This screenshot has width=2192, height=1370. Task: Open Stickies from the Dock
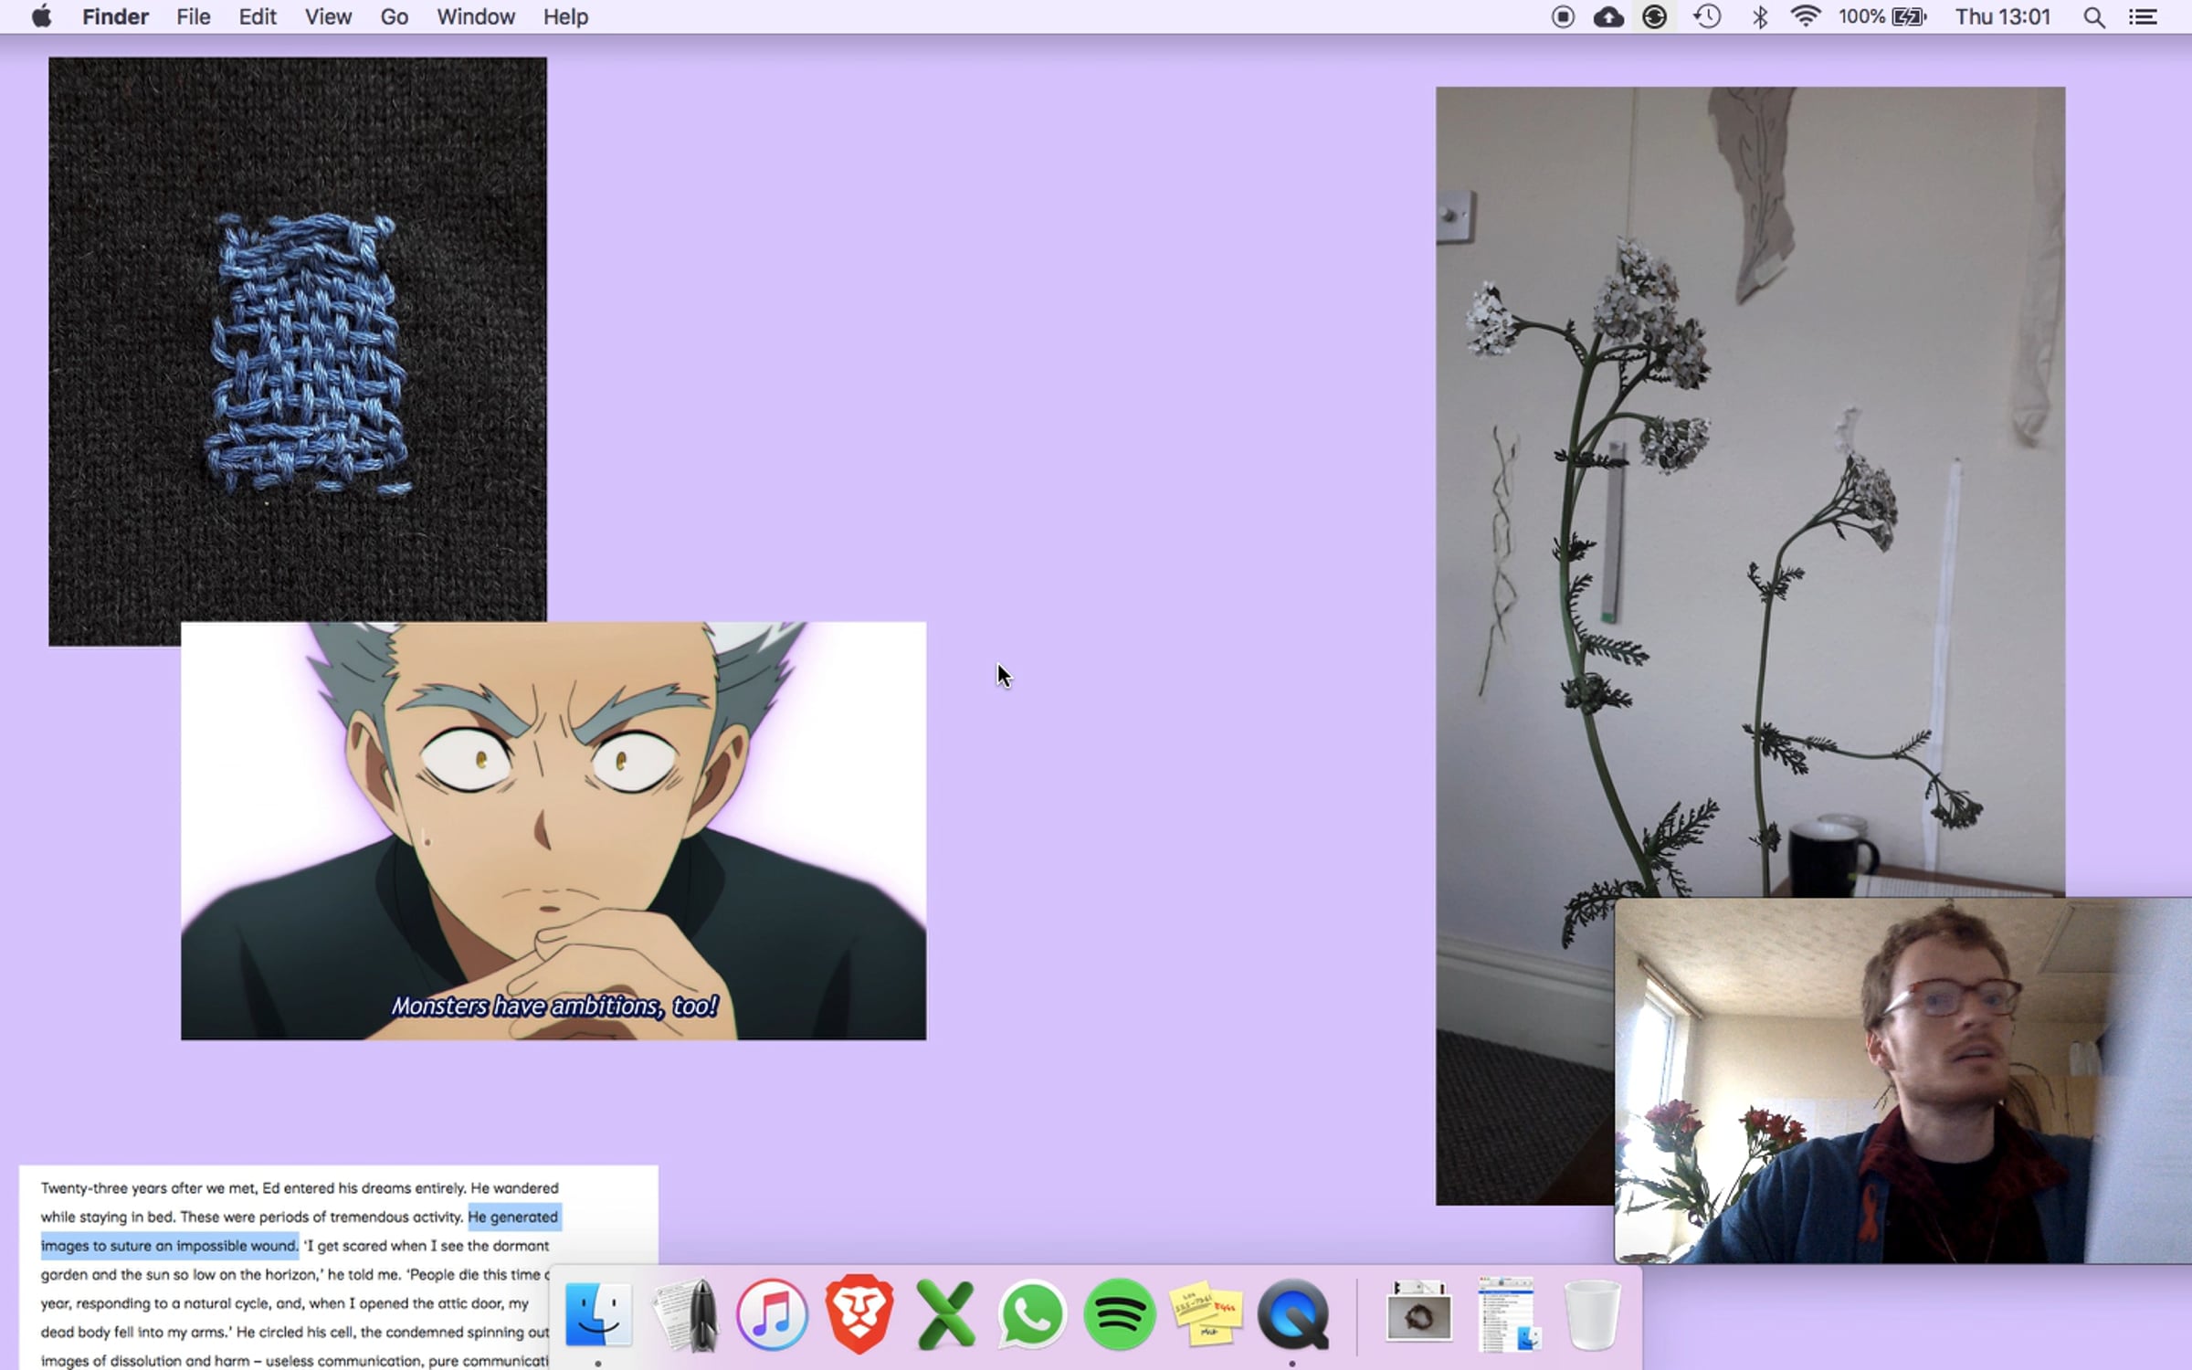[1207, 1314]
